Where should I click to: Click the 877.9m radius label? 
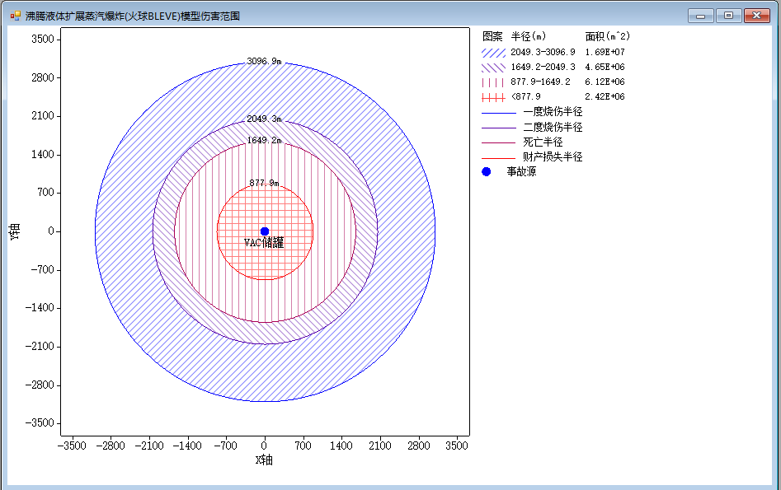click(x=265, y=183)
